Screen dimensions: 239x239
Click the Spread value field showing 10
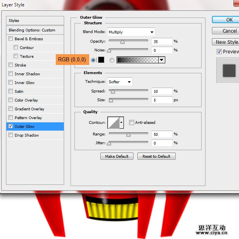tap(162, 91)
